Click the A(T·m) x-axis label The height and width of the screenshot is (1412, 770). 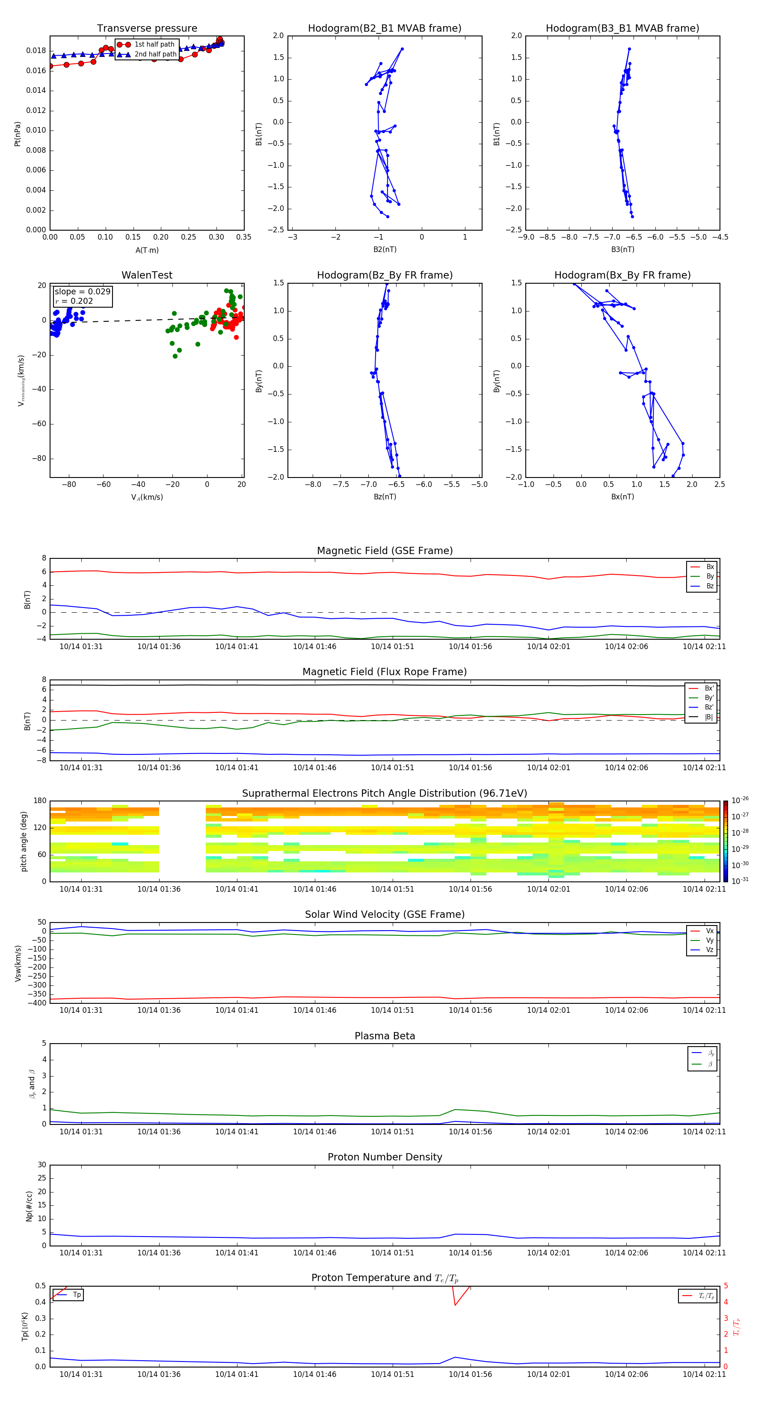147,250
